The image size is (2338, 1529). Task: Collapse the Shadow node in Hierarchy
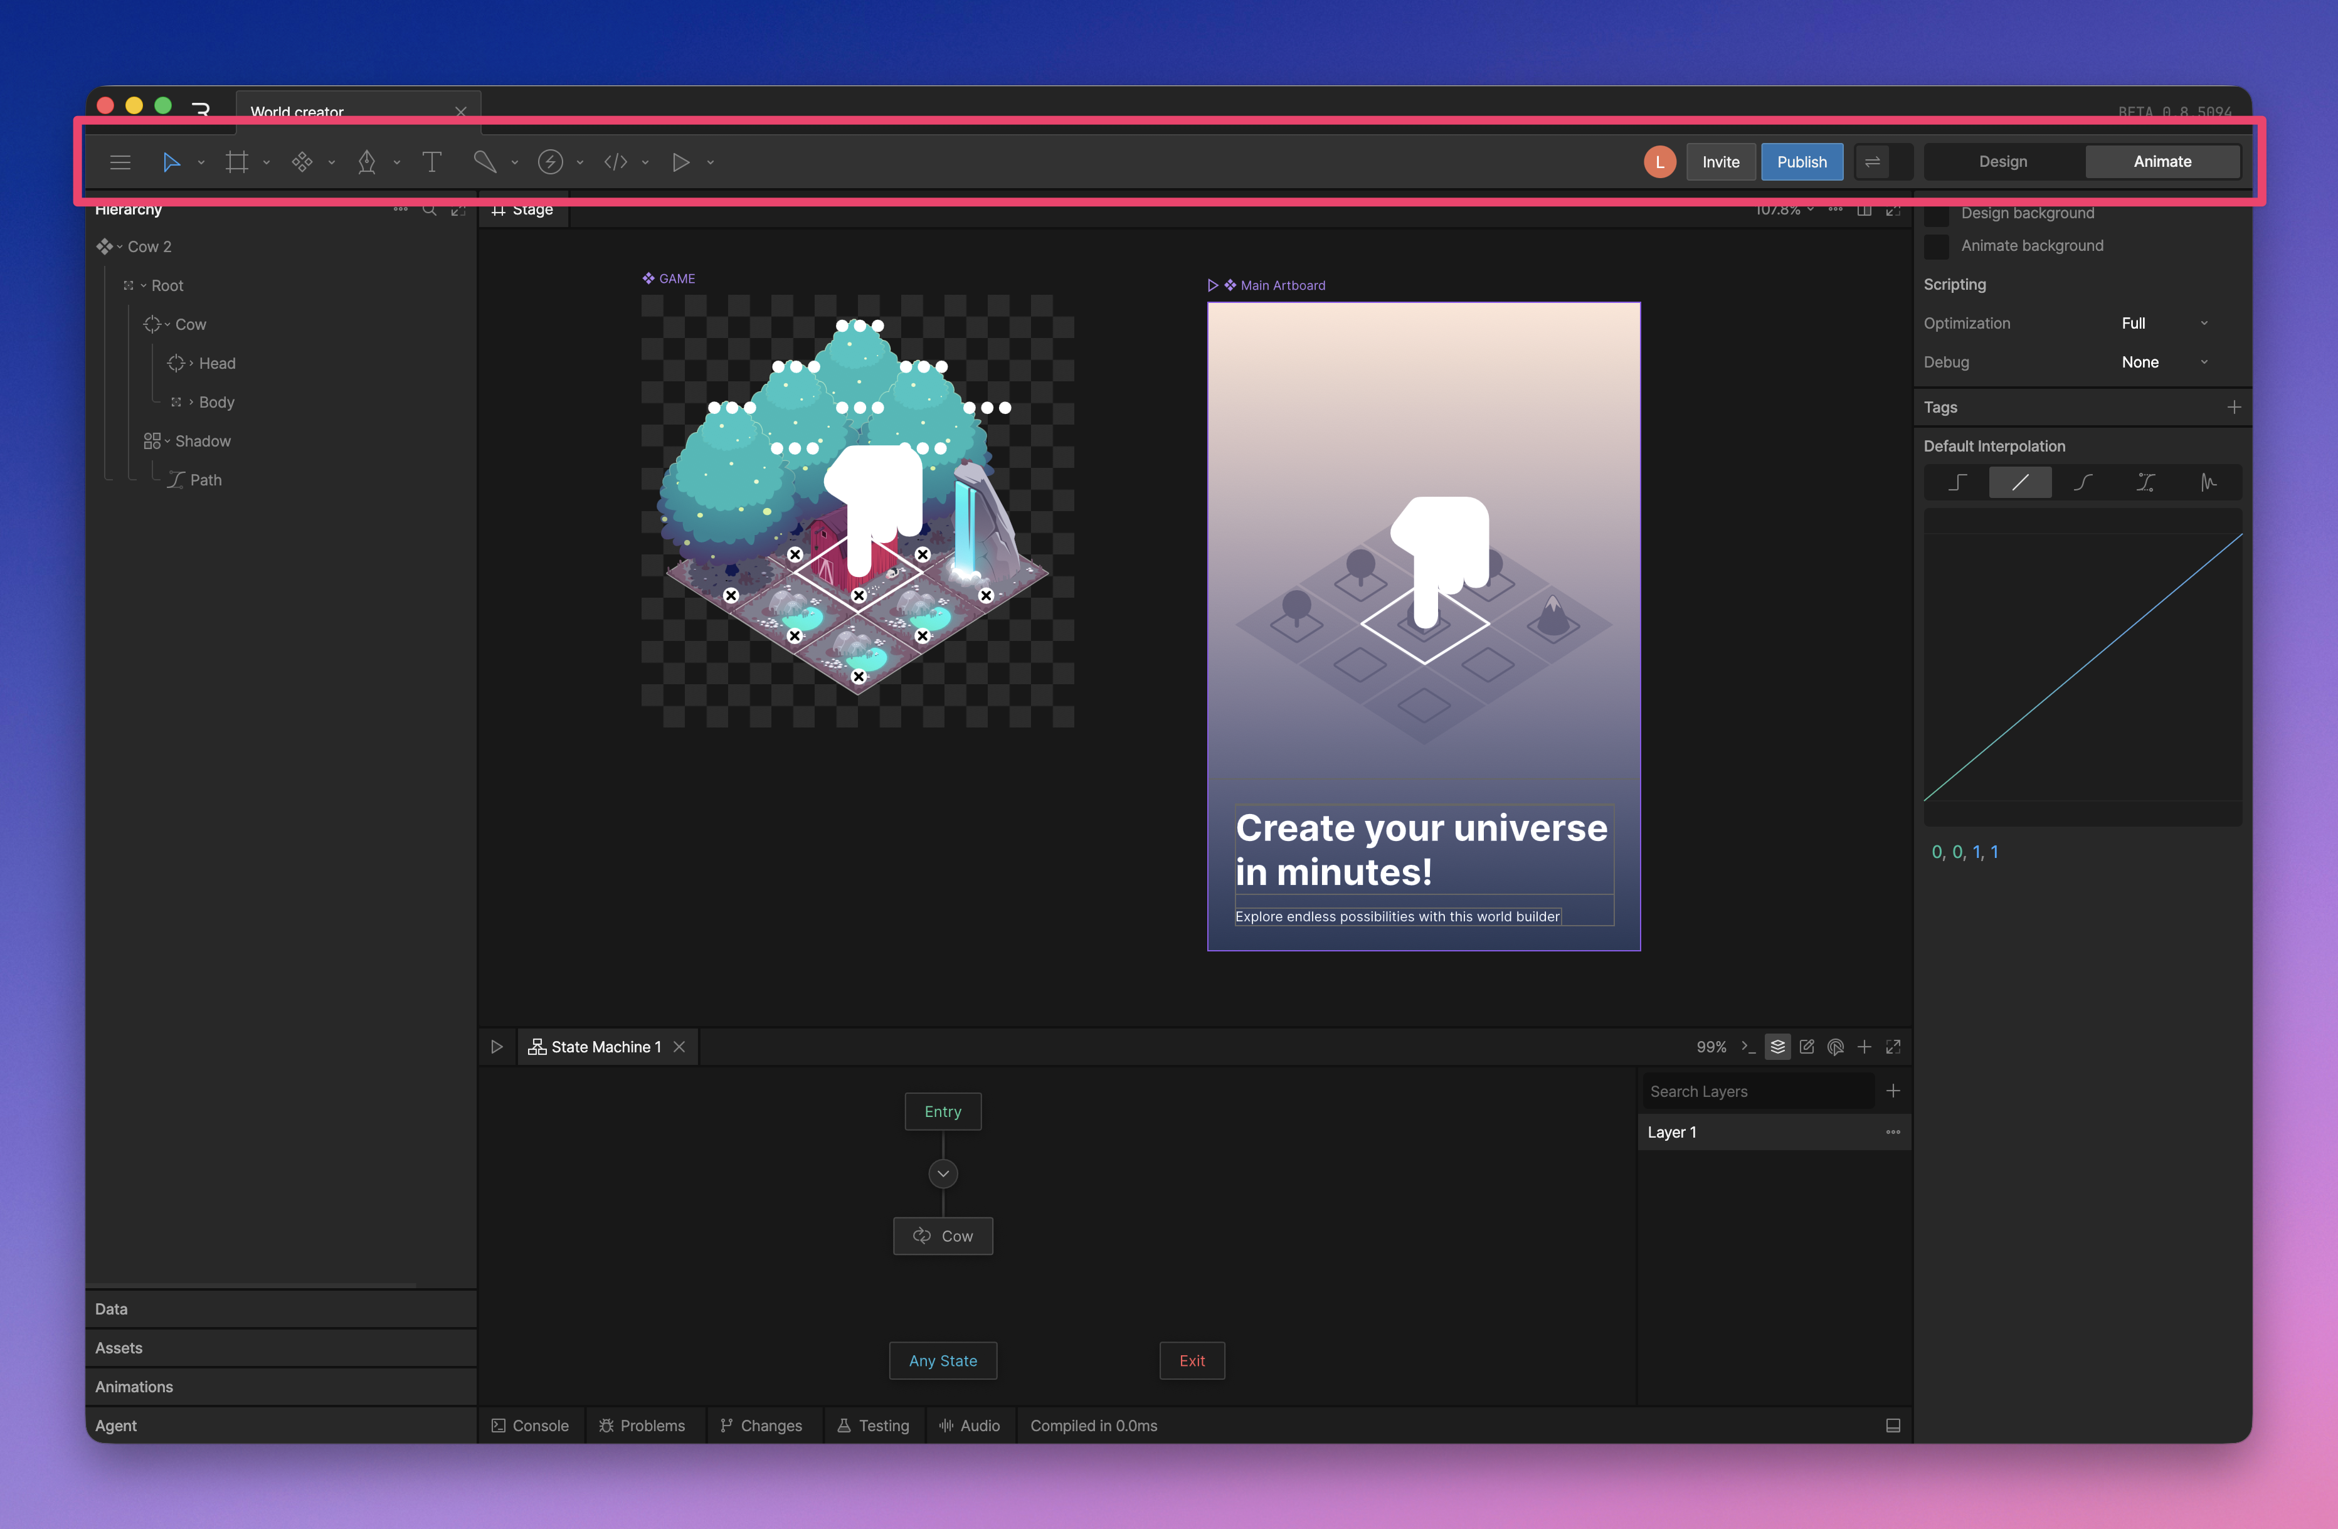click(x=167, y=442)
